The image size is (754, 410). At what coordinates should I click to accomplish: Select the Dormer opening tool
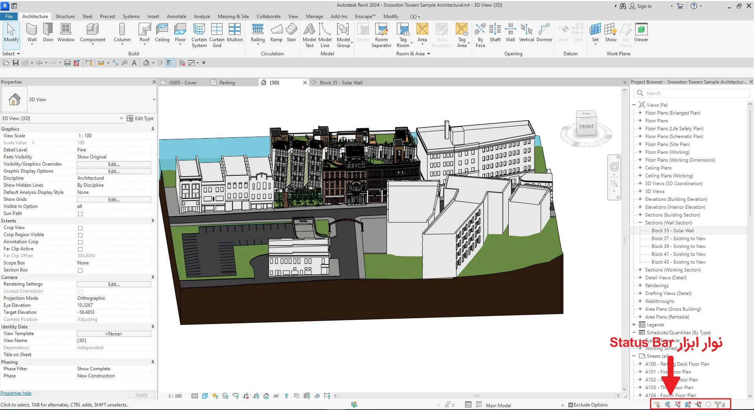coord(544,33)
